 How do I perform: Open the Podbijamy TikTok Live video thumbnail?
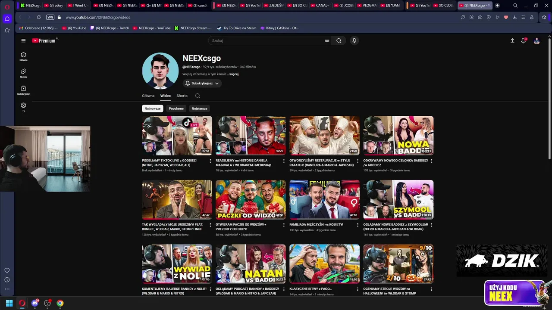[x=177, y=135]
